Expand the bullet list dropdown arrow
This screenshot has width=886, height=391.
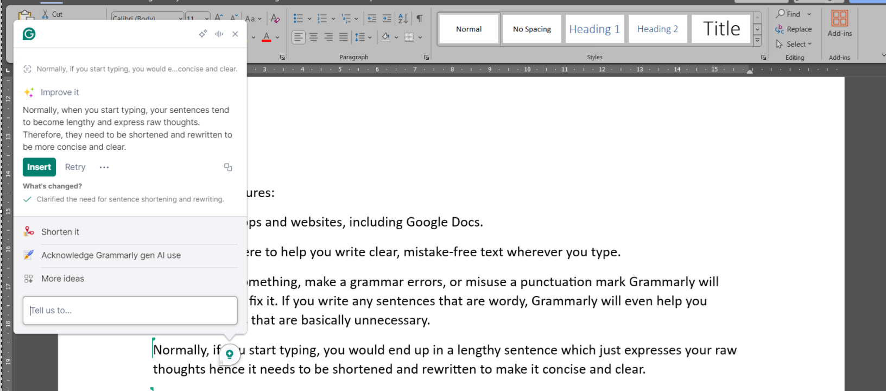[309, 19]
